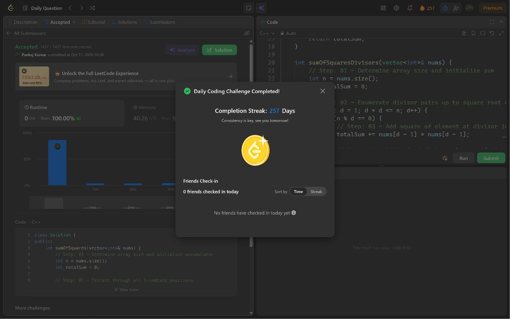Screen dimensions: 510x319
Task: Pick a random question with shuffle icon
Action: (x=93, y=8)
